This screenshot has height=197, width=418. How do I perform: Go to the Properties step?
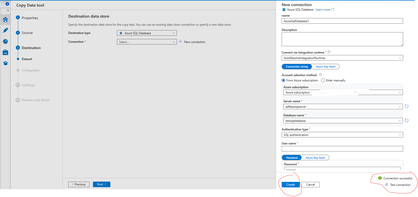(x=30, y=18)
